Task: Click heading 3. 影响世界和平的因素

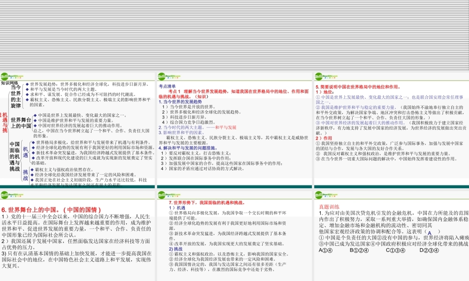Action: [182, 133]
